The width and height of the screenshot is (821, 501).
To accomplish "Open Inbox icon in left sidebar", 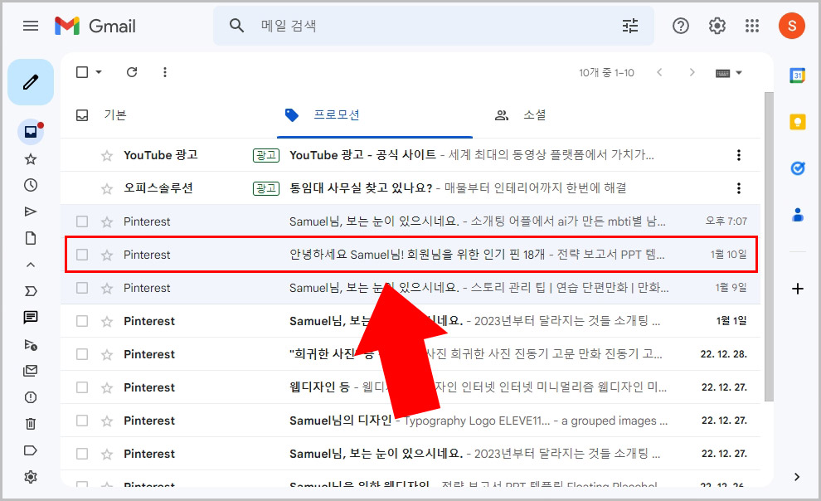I will point(31,132).
